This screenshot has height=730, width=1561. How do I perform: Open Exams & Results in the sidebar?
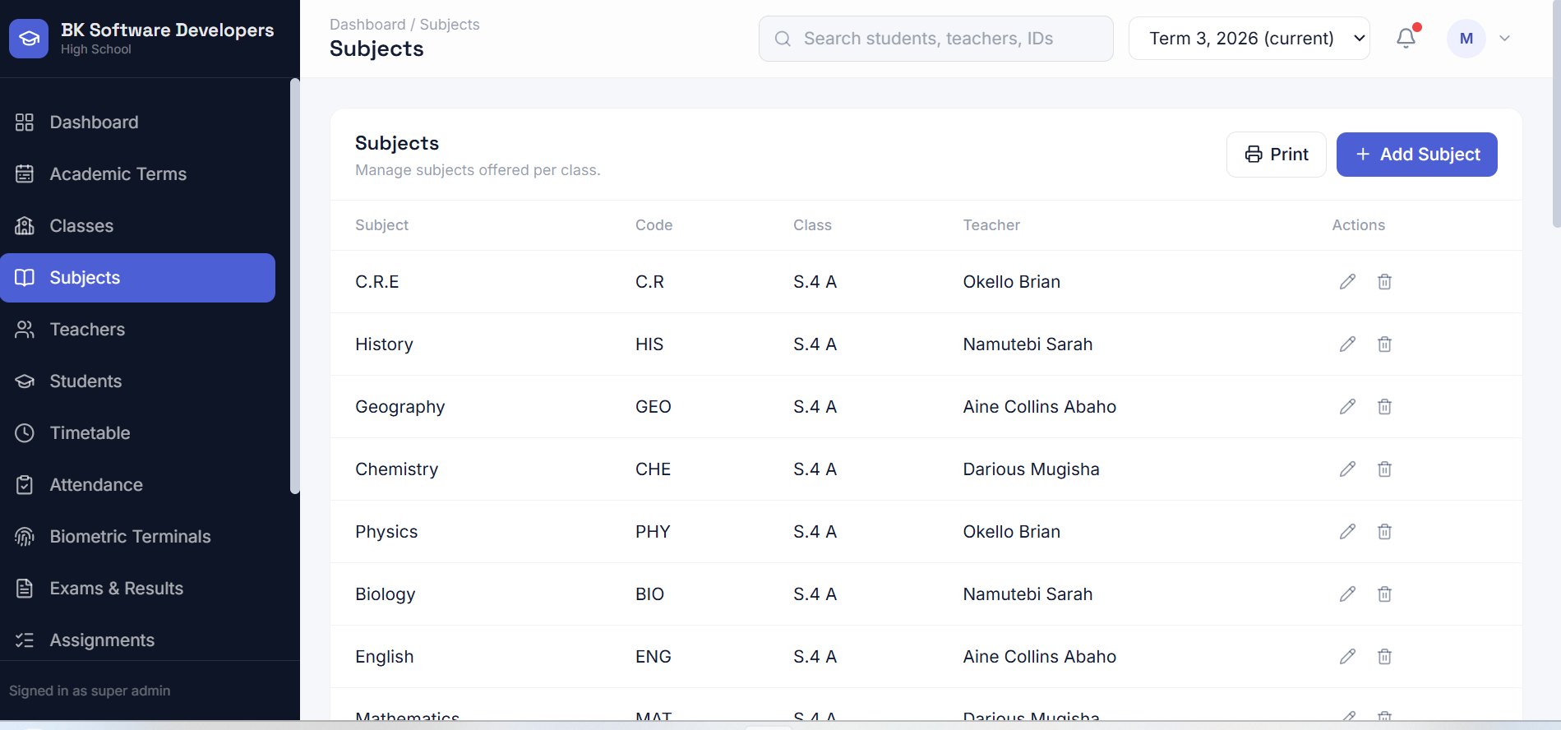[x=137, y=589]
